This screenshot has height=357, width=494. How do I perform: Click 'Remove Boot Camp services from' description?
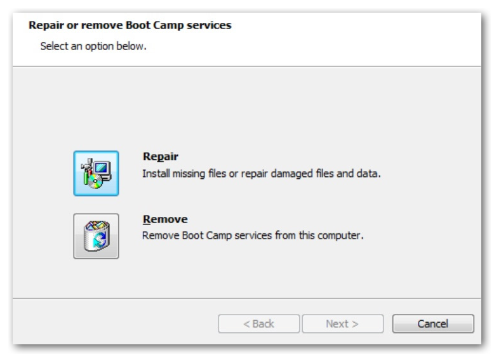[x=219, y=236]
